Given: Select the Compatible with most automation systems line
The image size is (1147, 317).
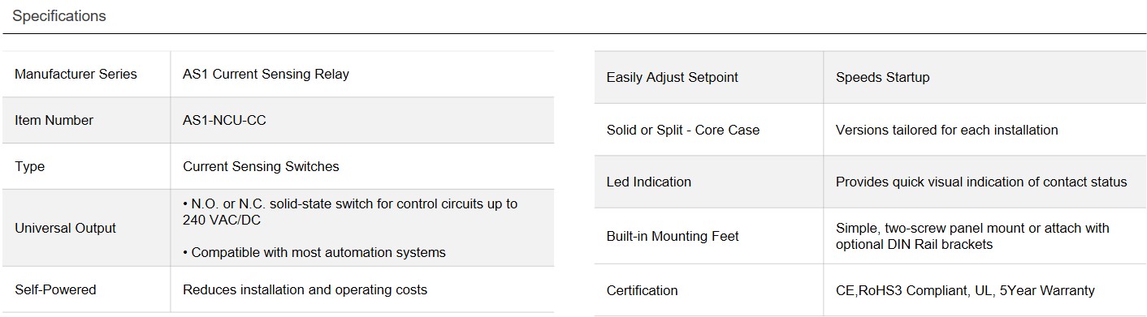Looking at the screenshot, I should pyautogui.click(x=314, y=252).
